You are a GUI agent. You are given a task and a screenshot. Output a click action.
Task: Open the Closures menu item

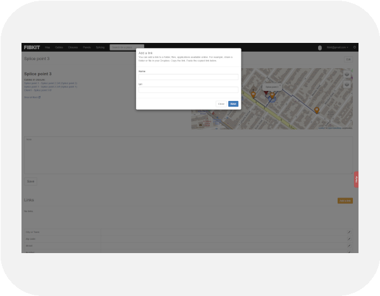click(73, 47)
